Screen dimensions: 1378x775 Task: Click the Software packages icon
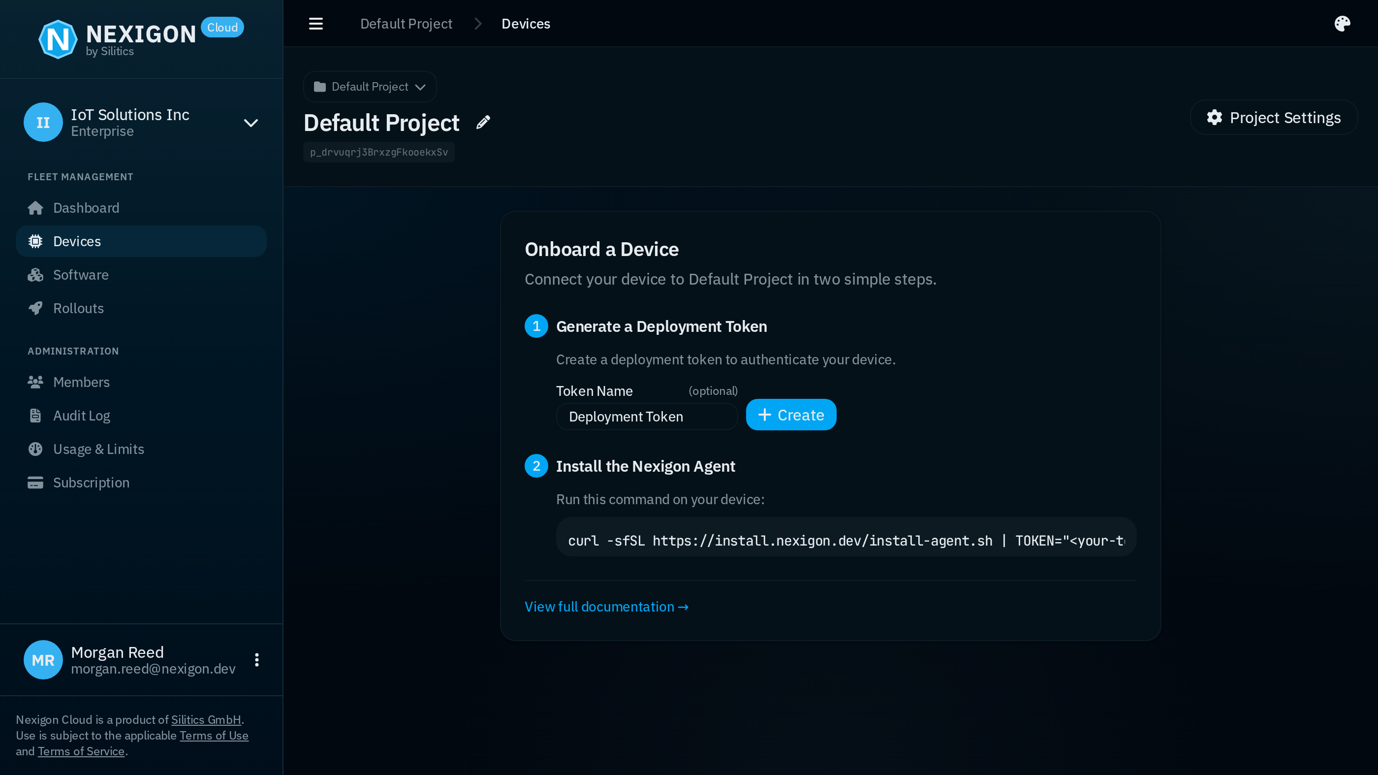pos(35,275)
